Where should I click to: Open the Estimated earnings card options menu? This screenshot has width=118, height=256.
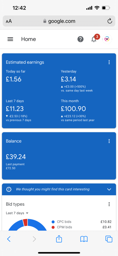tap(109, 62)
